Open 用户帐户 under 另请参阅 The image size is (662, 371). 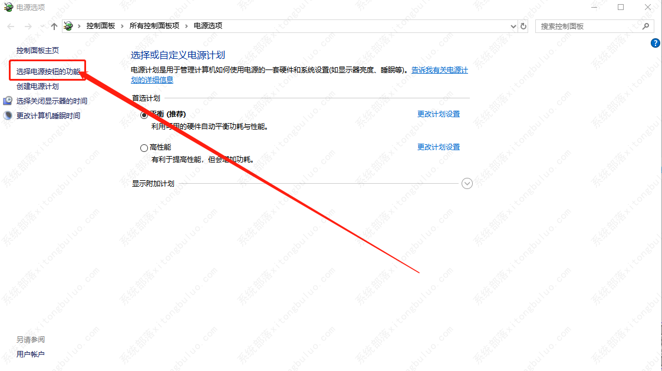point(31,354)
